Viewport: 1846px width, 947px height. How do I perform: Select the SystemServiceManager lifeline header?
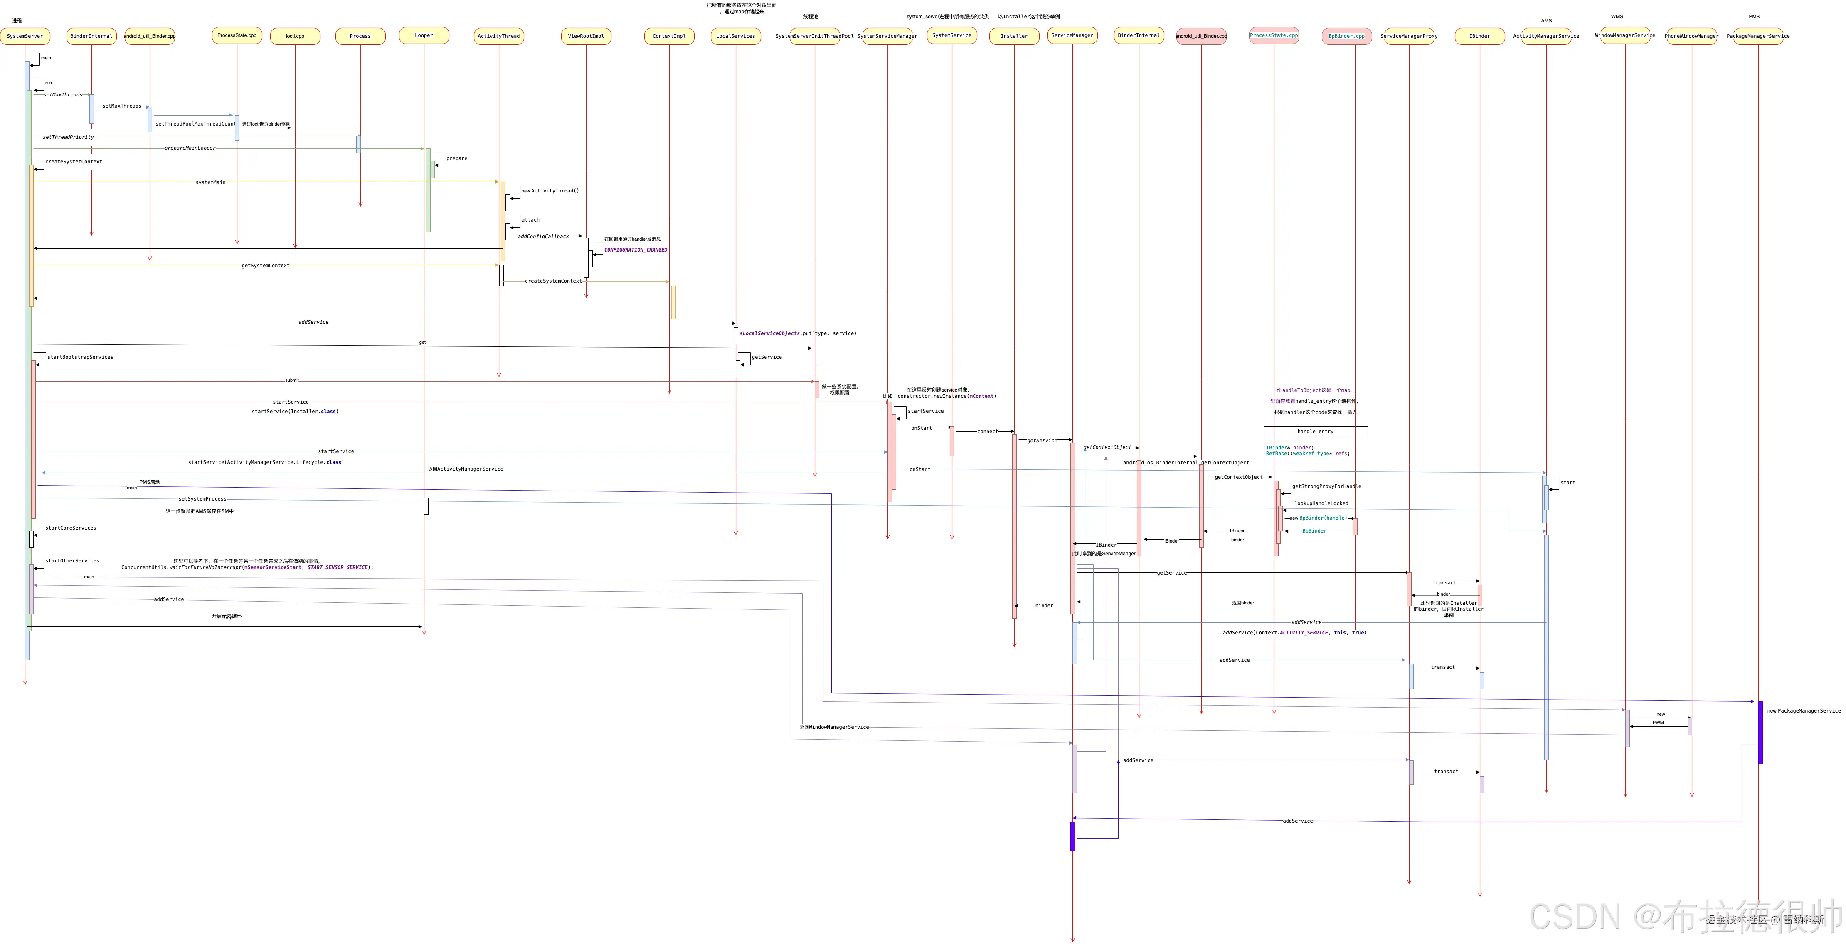pos(887,36)
